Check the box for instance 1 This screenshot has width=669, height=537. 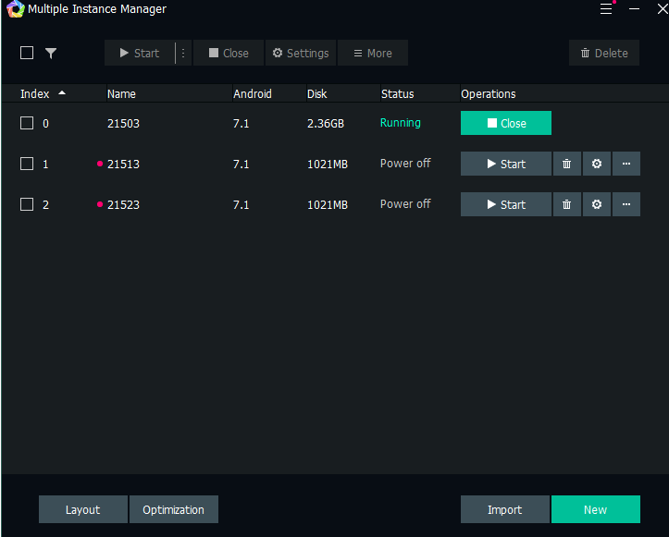pos(27,164)
